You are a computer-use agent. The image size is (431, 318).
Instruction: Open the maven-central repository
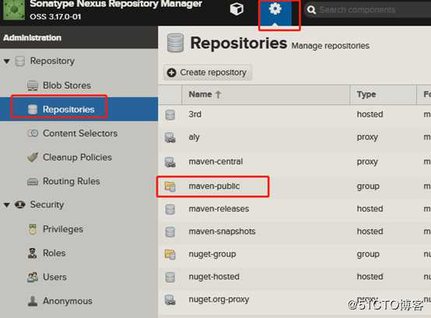coord(215,162)
